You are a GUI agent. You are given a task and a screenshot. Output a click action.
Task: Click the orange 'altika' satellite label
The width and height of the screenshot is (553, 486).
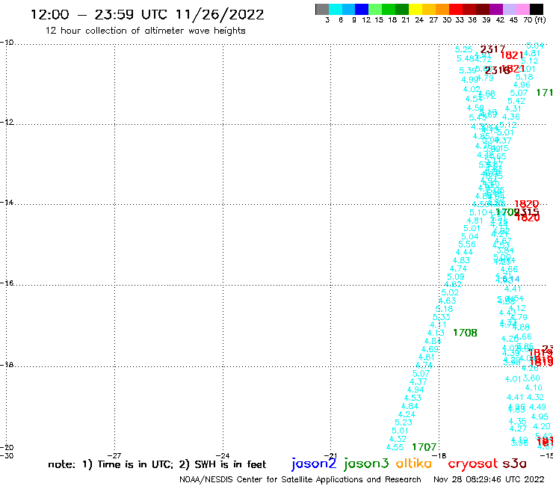(x=414, y=464)
